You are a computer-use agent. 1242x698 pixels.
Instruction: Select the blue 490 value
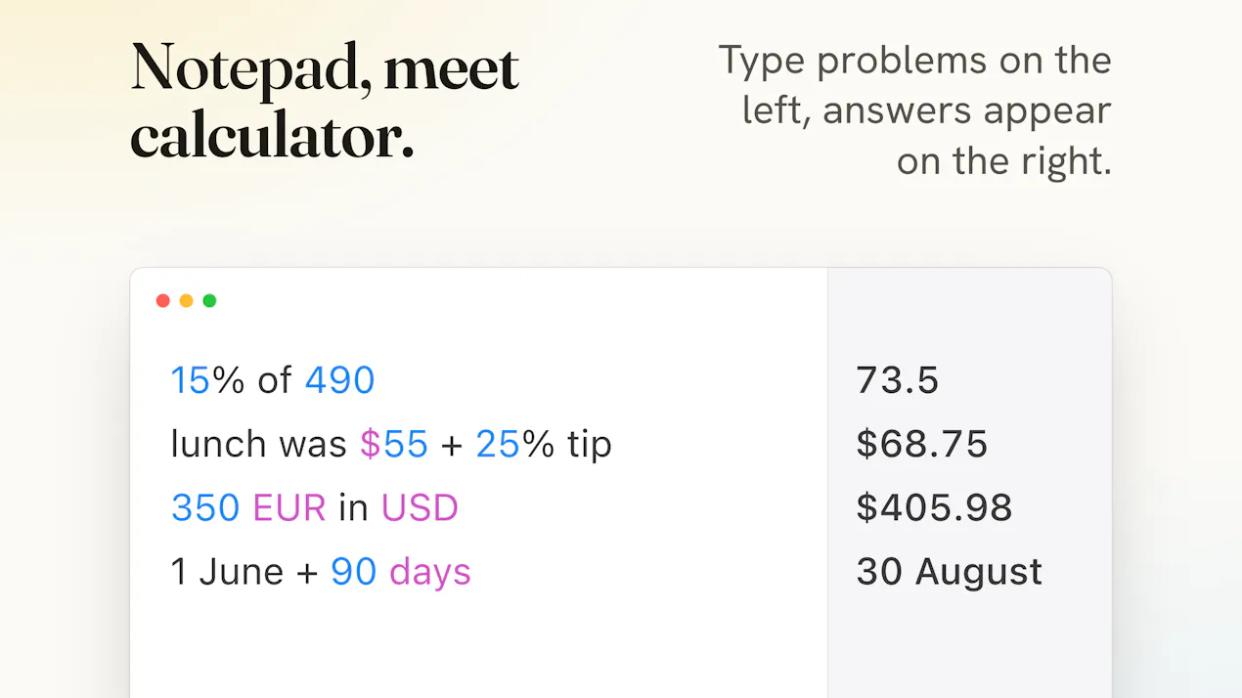[340, 380]
